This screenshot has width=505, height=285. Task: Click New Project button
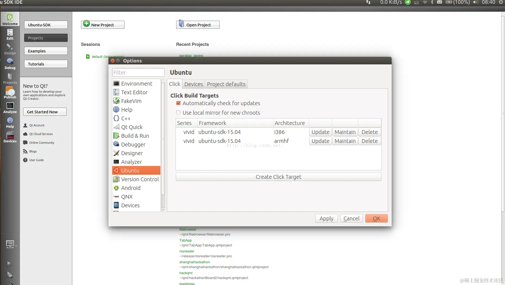click(x=103, y=25)
